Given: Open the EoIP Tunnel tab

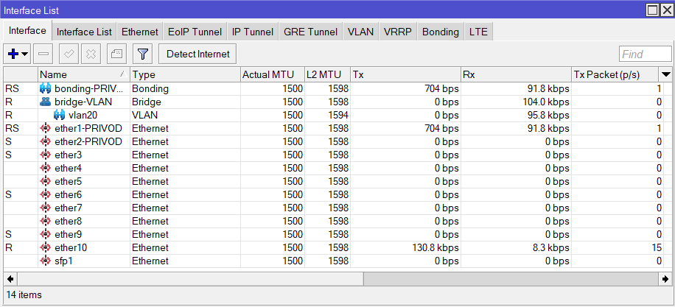Looking at the screenshot, I should (x=194, y=32).
